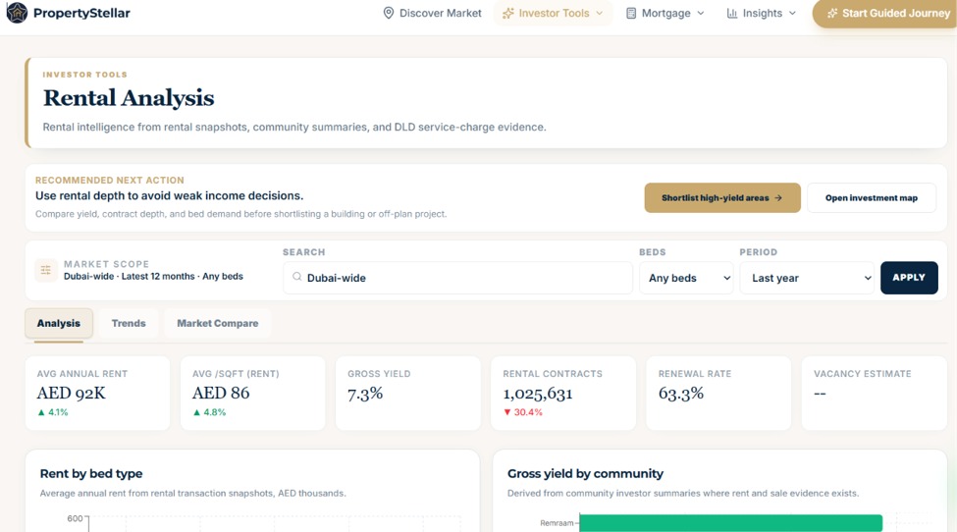Viewport: 957px width, 532px height.
Task: Click the PropertyStellar star logo icon
Action: click(17, 13)
